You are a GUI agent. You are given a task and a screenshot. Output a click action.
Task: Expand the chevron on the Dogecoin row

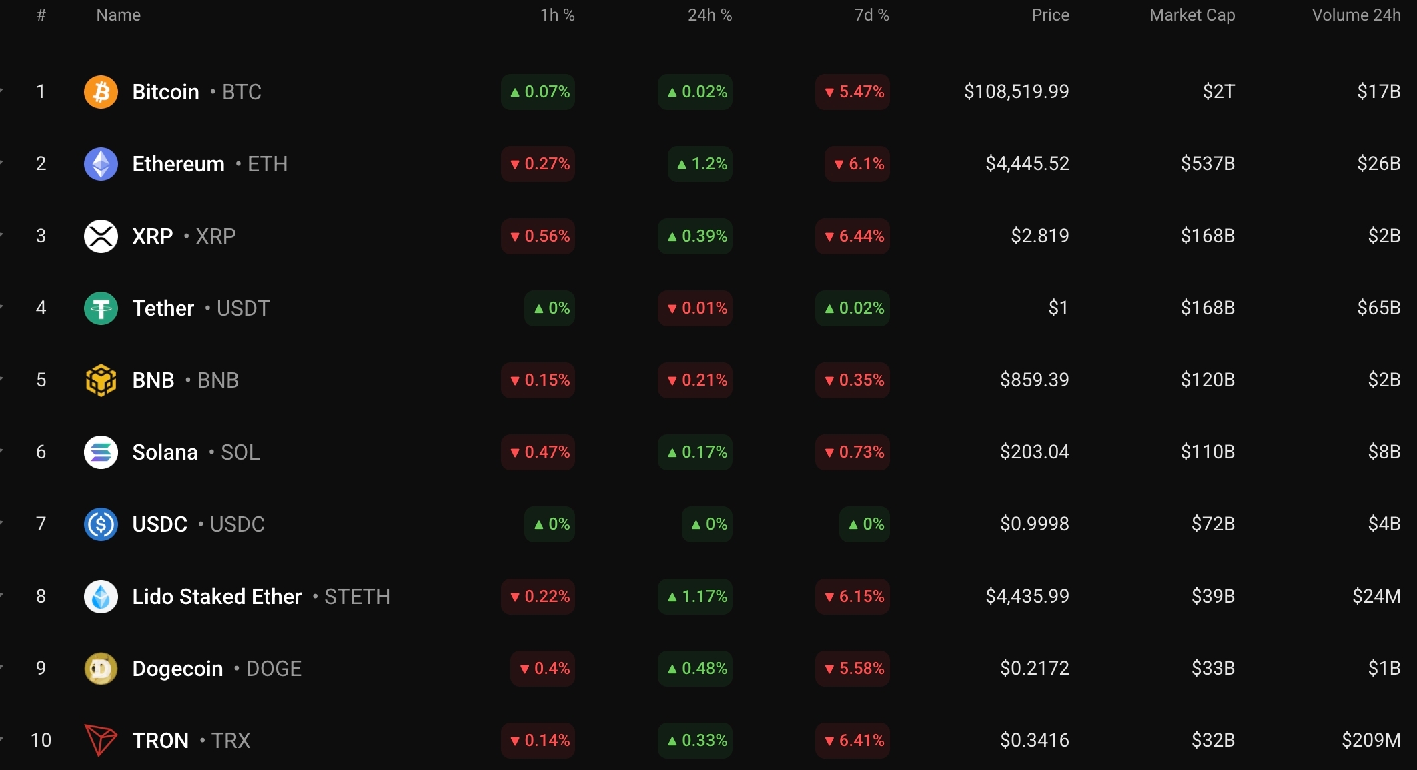pos(3,668)
